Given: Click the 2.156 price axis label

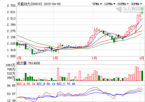Looking at the screenshot, I should coord(11,37).
